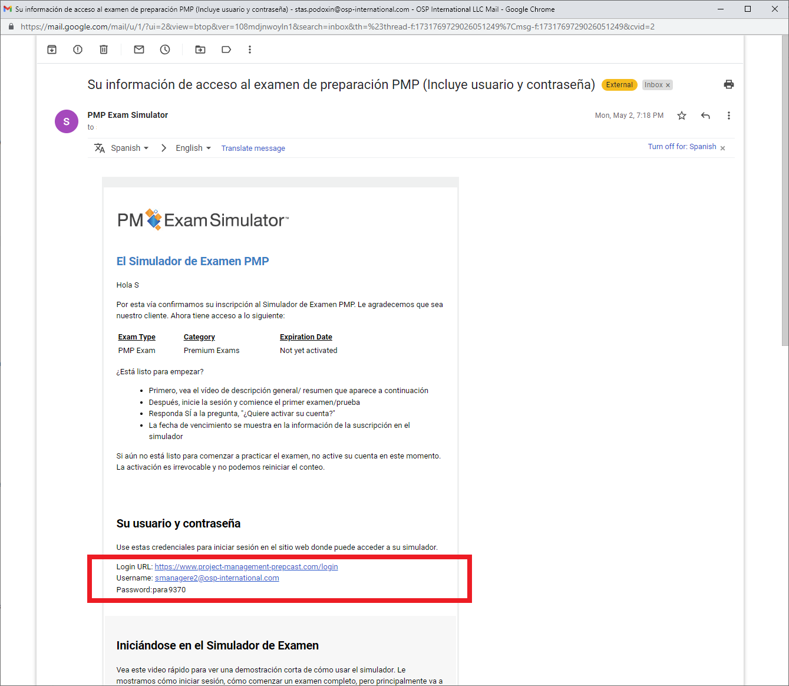Open the project-management-prepcast.com login URL

246,567
